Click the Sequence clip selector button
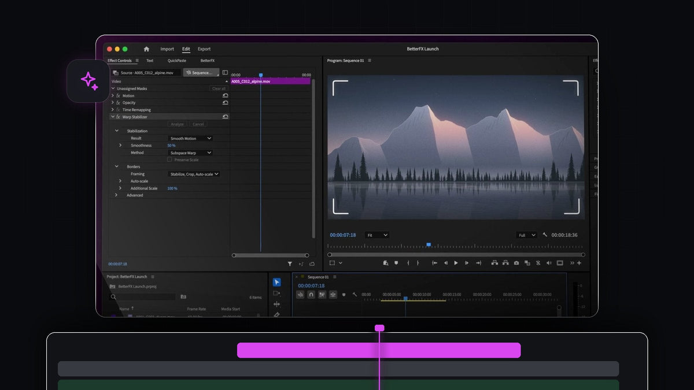The image size is (694, 390). coord(201,73)
